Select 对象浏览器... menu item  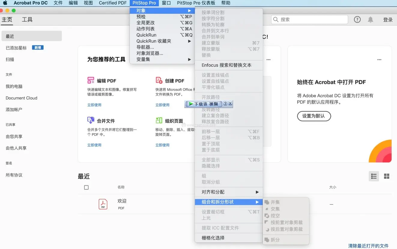coord(162,53)
